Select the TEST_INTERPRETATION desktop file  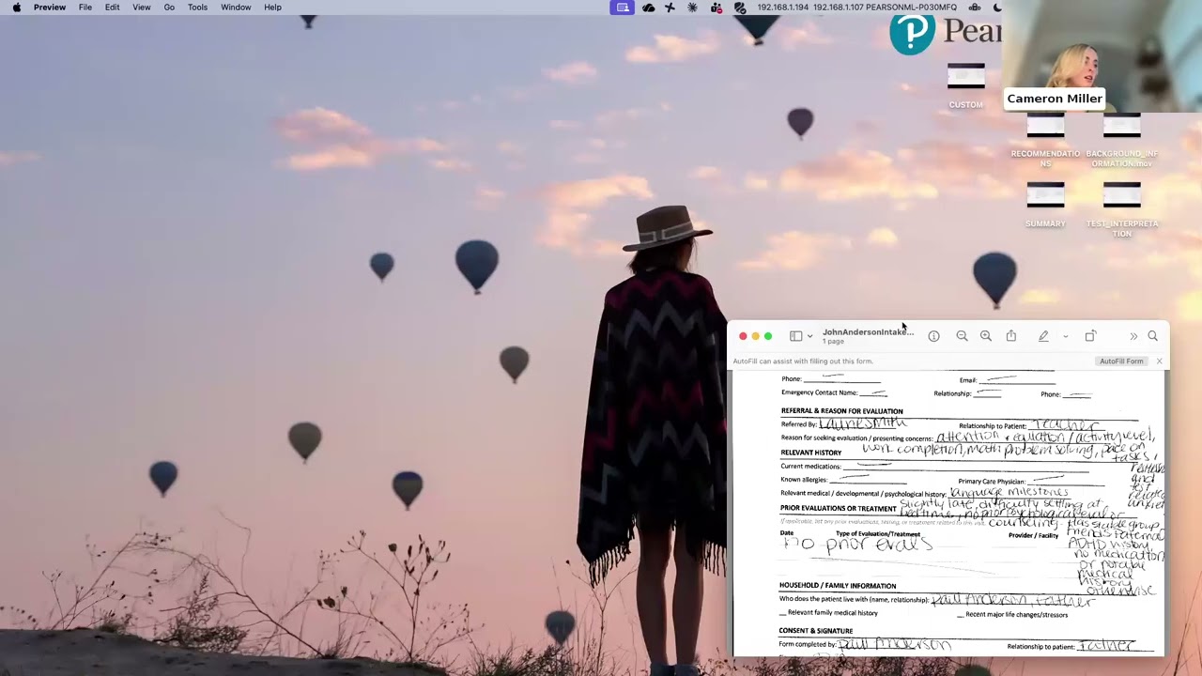[x=1121, y=210]
